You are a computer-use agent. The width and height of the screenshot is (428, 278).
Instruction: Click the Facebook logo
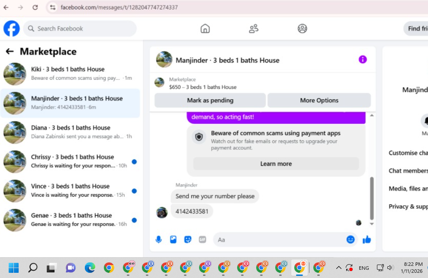click(11, 29)
